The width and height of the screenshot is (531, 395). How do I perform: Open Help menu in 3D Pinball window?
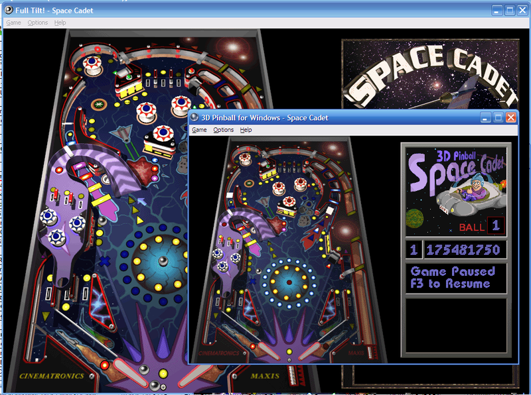tap(246, 130)
